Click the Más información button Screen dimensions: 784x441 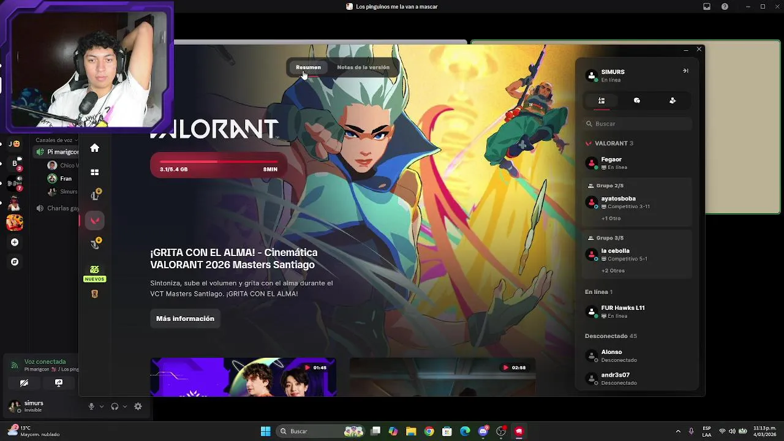point(185,318)
